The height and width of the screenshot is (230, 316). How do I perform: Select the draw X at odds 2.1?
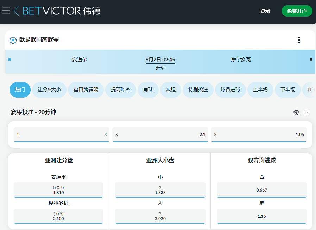point(160,135)
